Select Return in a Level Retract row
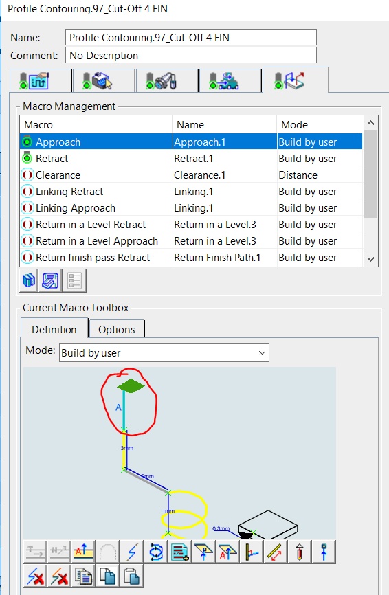This screenshot has width=389, height=595. pyautogui.click(x=191, y=224)
